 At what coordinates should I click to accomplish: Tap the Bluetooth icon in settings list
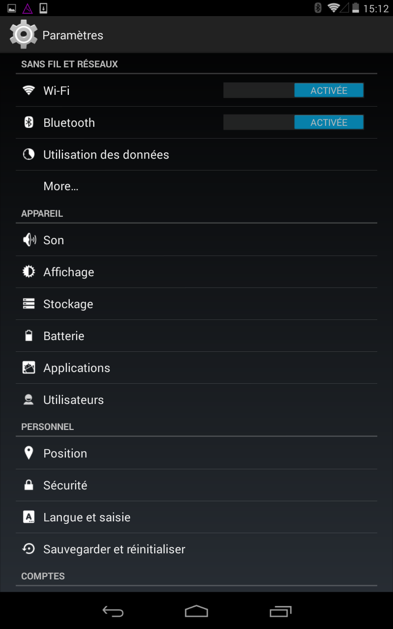(x=29, y=122)
